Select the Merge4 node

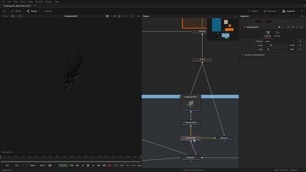point(199,31)
